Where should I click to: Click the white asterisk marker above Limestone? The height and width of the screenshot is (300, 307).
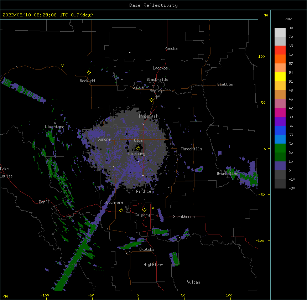[x=55, y=123]
